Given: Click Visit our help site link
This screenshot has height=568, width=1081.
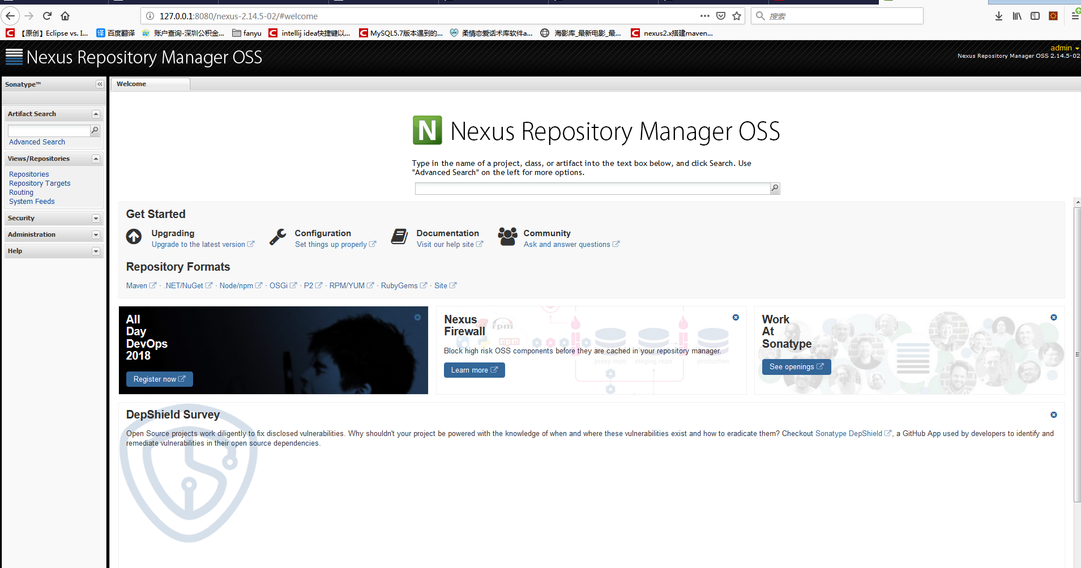Looking at the screenshot, I should [450, 245].
